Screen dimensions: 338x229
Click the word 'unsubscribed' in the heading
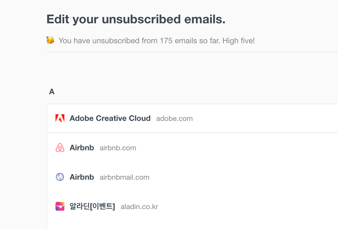(x=141, y=19)
